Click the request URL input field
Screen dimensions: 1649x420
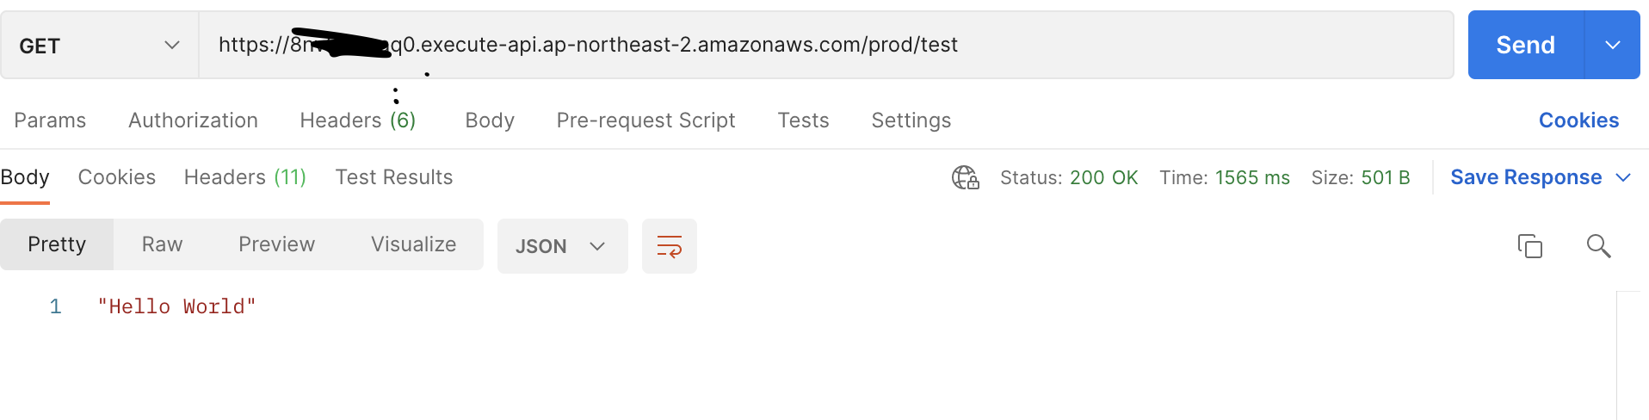[775, 45]
